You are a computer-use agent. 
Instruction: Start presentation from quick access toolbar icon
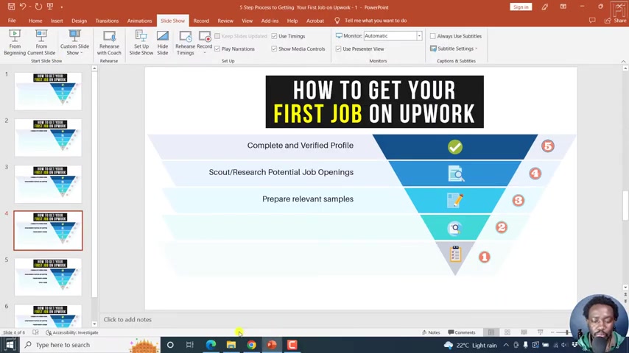pos(50,7)
